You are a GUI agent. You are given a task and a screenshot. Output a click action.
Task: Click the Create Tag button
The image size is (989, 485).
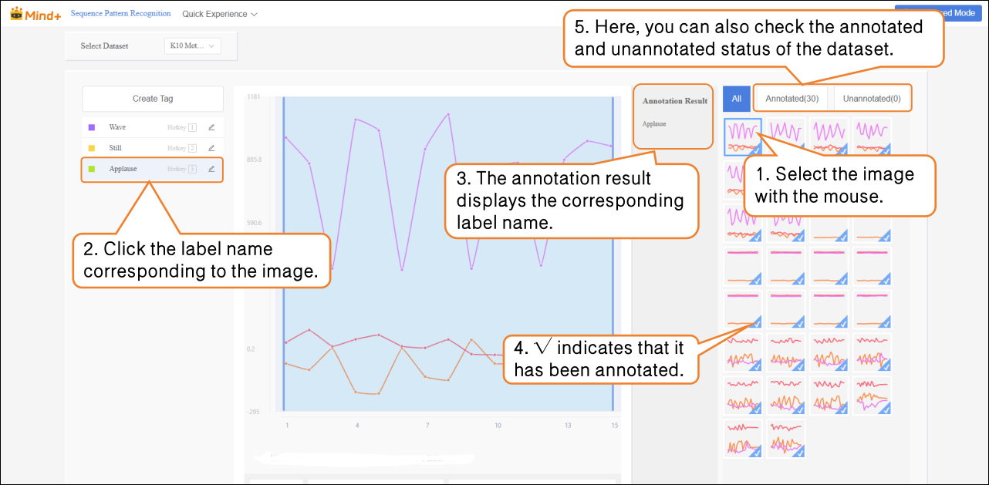[x=153, y=99]
